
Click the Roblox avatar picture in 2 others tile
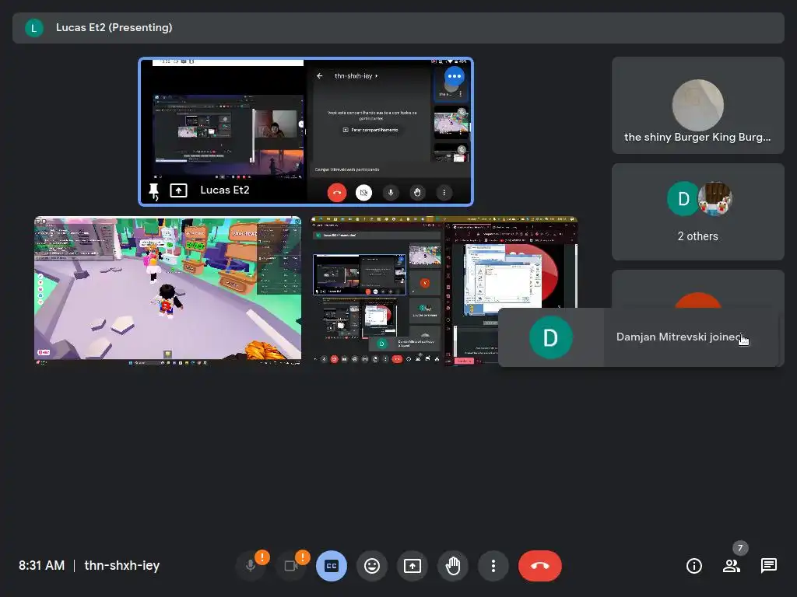click(714, 198)
